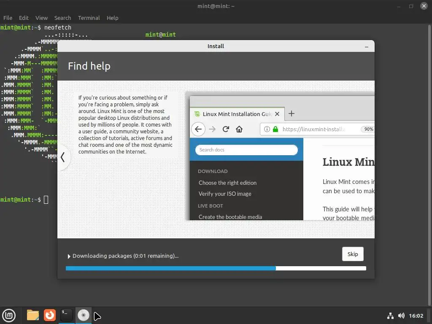Click the installation progress bar
Viewport: 432px width, 324px height.
point(216,268)
